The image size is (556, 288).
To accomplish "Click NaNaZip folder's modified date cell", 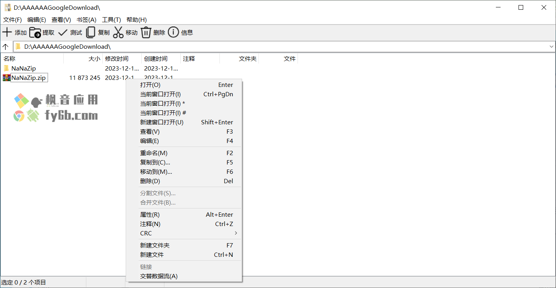I will pyautogui.click(x=122, y=69).
